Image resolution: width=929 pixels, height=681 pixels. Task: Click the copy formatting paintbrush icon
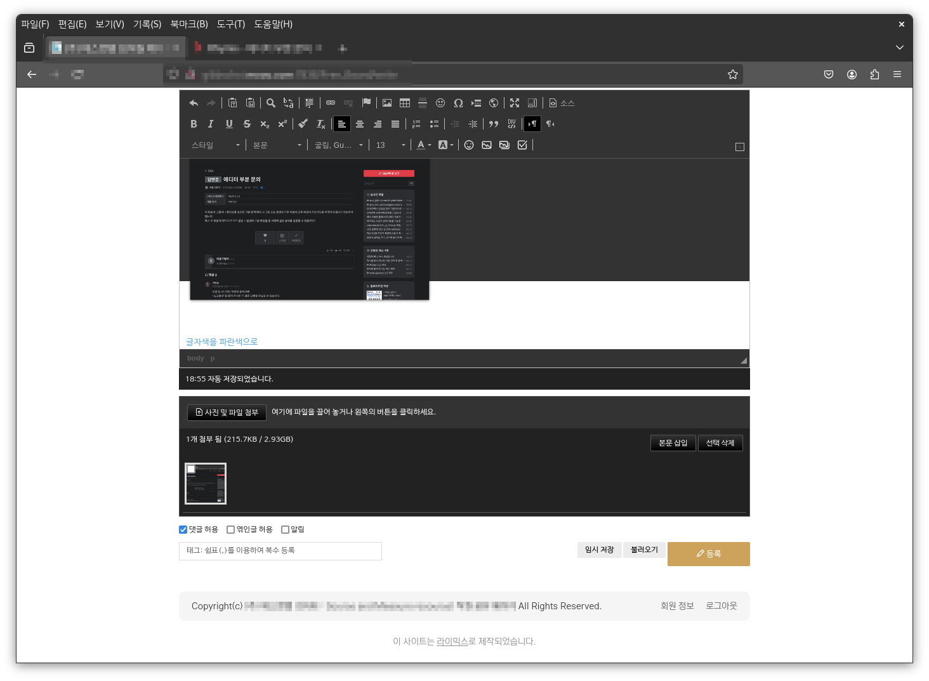303,124
